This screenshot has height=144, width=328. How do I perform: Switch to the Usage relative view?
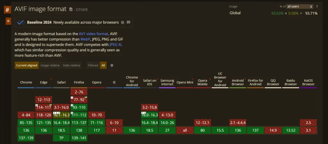coord(50,65)
